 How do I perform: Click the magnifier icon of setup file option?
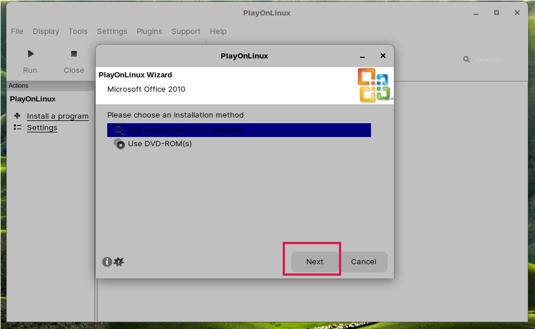119,130
